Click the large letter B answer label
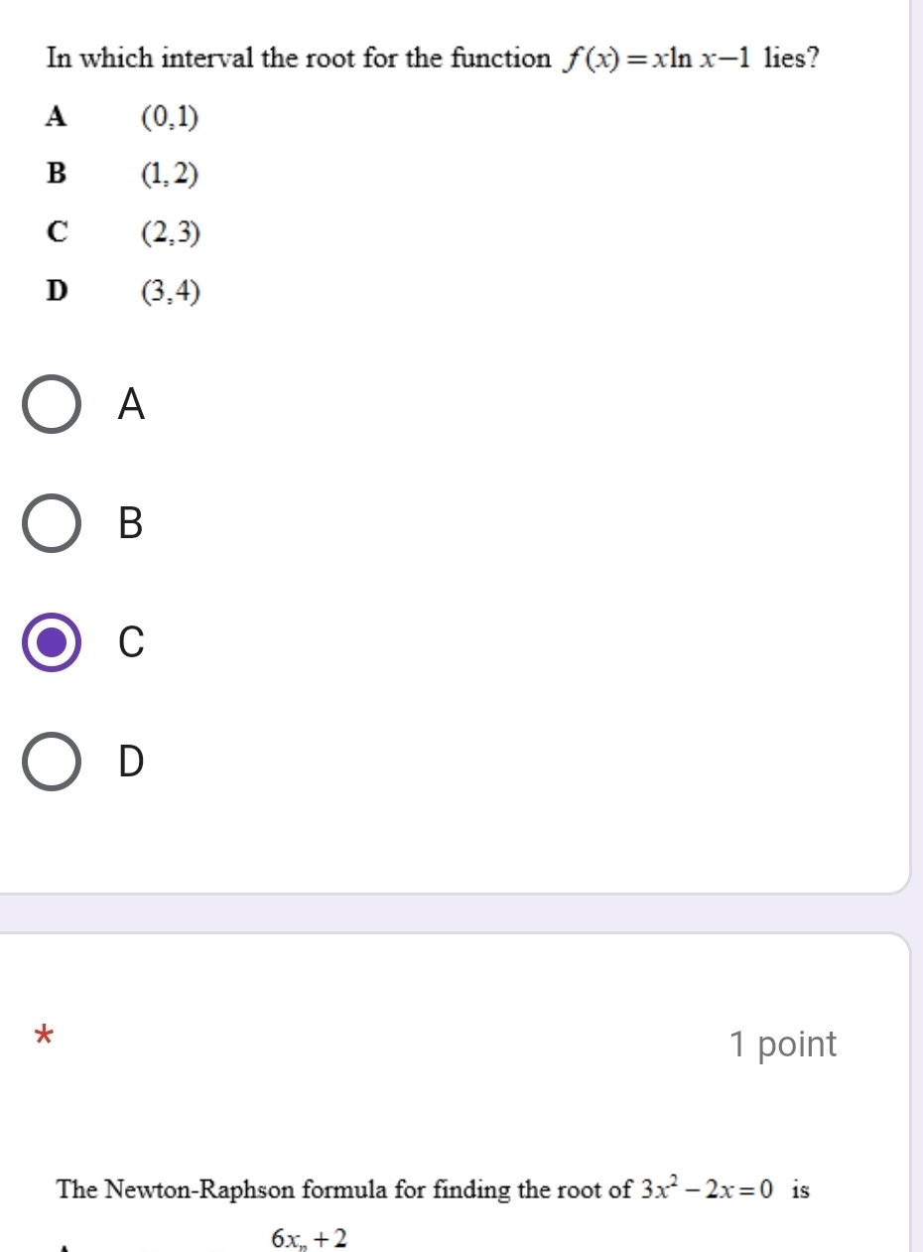The width and height of the screenshot is (923, 1252). 131,523
